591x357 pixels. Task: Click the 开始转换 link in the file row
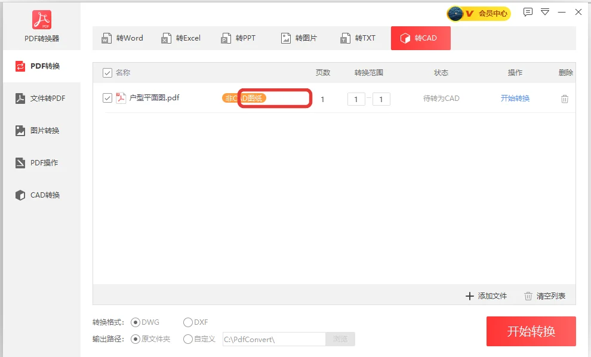pos(515,99)
